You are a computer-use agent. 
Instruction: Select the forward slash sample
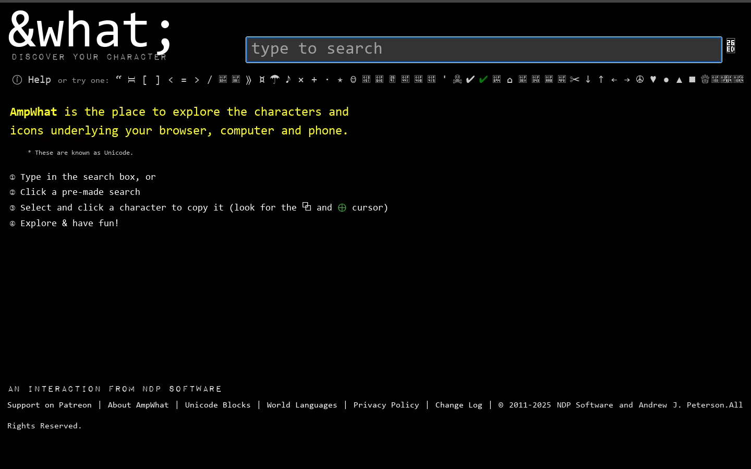click(x=210, y=80)
